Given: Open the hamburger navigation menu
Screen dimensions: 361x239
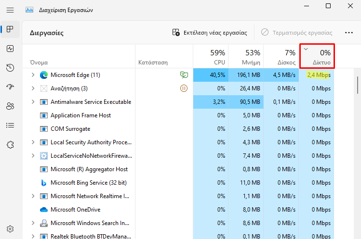Looking at the screenshot, I should click(10, 10).
